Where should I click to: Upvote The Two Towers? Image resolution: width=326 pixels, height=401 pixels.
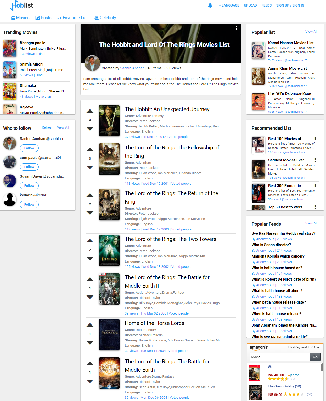coord(90,241)
